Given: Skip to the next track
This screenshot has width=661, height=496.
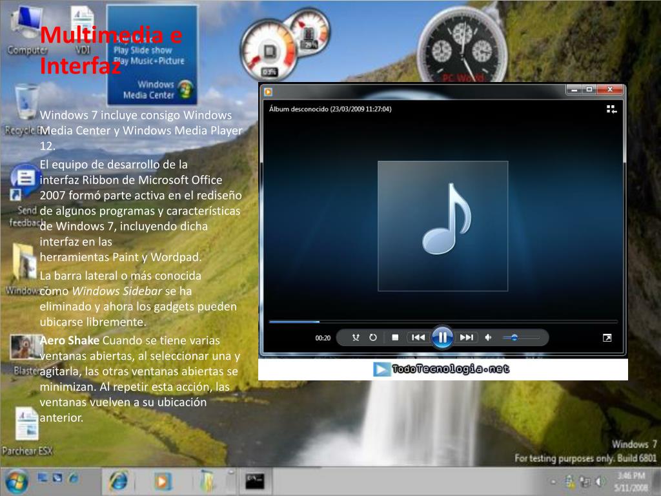Looking at the screenshot, I should click(467, 337).
